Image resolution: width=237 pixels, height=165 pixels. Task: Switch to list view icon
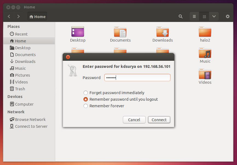point(194,16)
